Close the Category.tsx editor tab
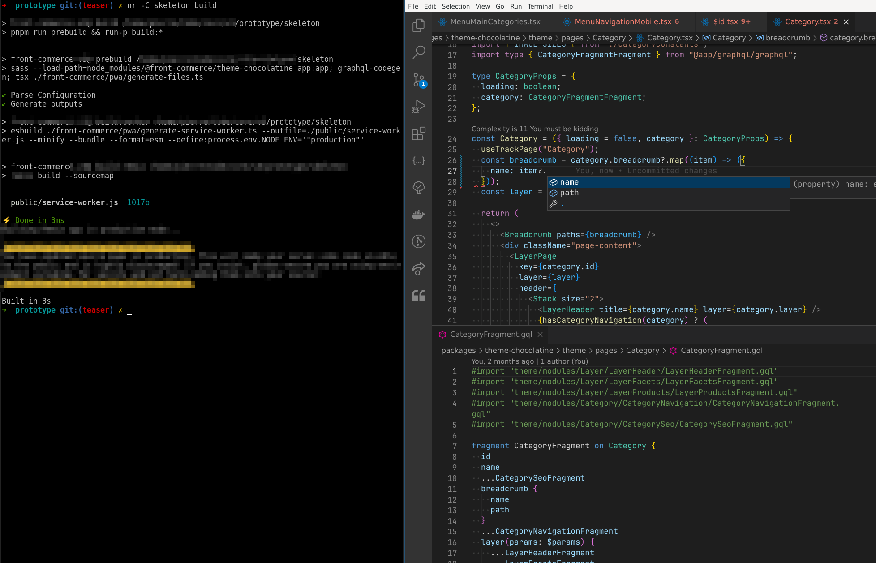Image resolution: width=876 pixels, height=563 pixels. pyautogui.click(x=846, y=21)
